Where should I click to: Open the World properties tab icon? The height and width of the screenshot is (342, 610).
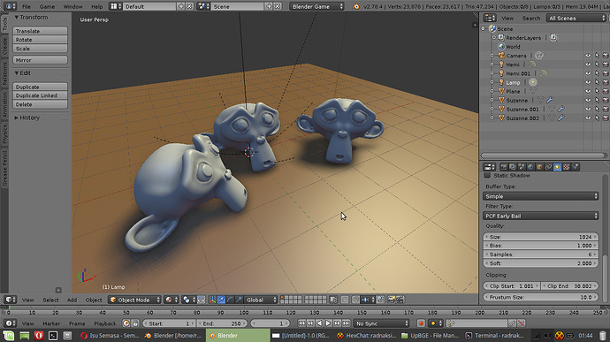coord(530,167)
